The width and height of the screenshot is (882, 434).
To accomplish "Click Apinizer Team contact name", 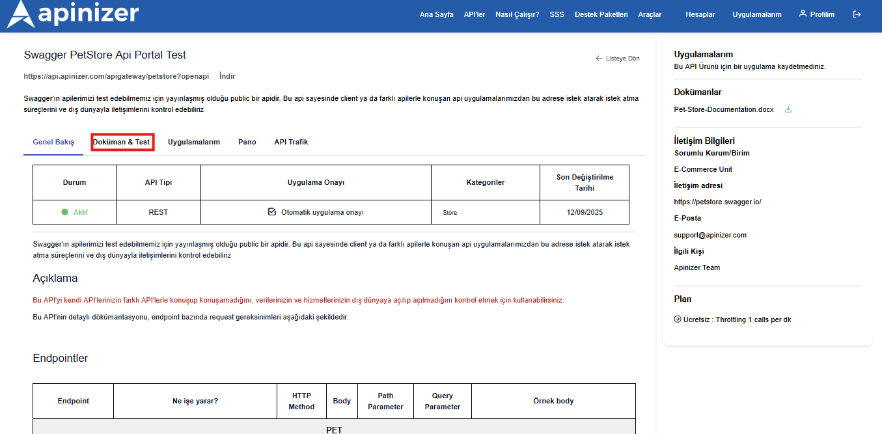I will coord(697,267).
